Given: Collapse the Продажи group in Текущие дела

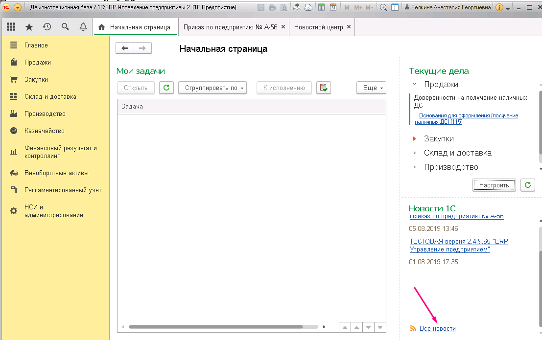Looking at the screenshot, I should (414, 84).
